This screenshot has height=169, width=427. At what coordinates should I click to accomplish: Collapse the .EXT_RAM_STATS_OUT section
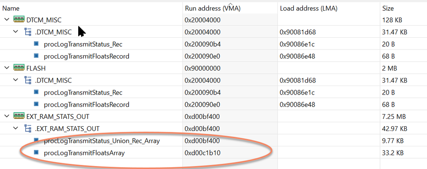point(16,128)
